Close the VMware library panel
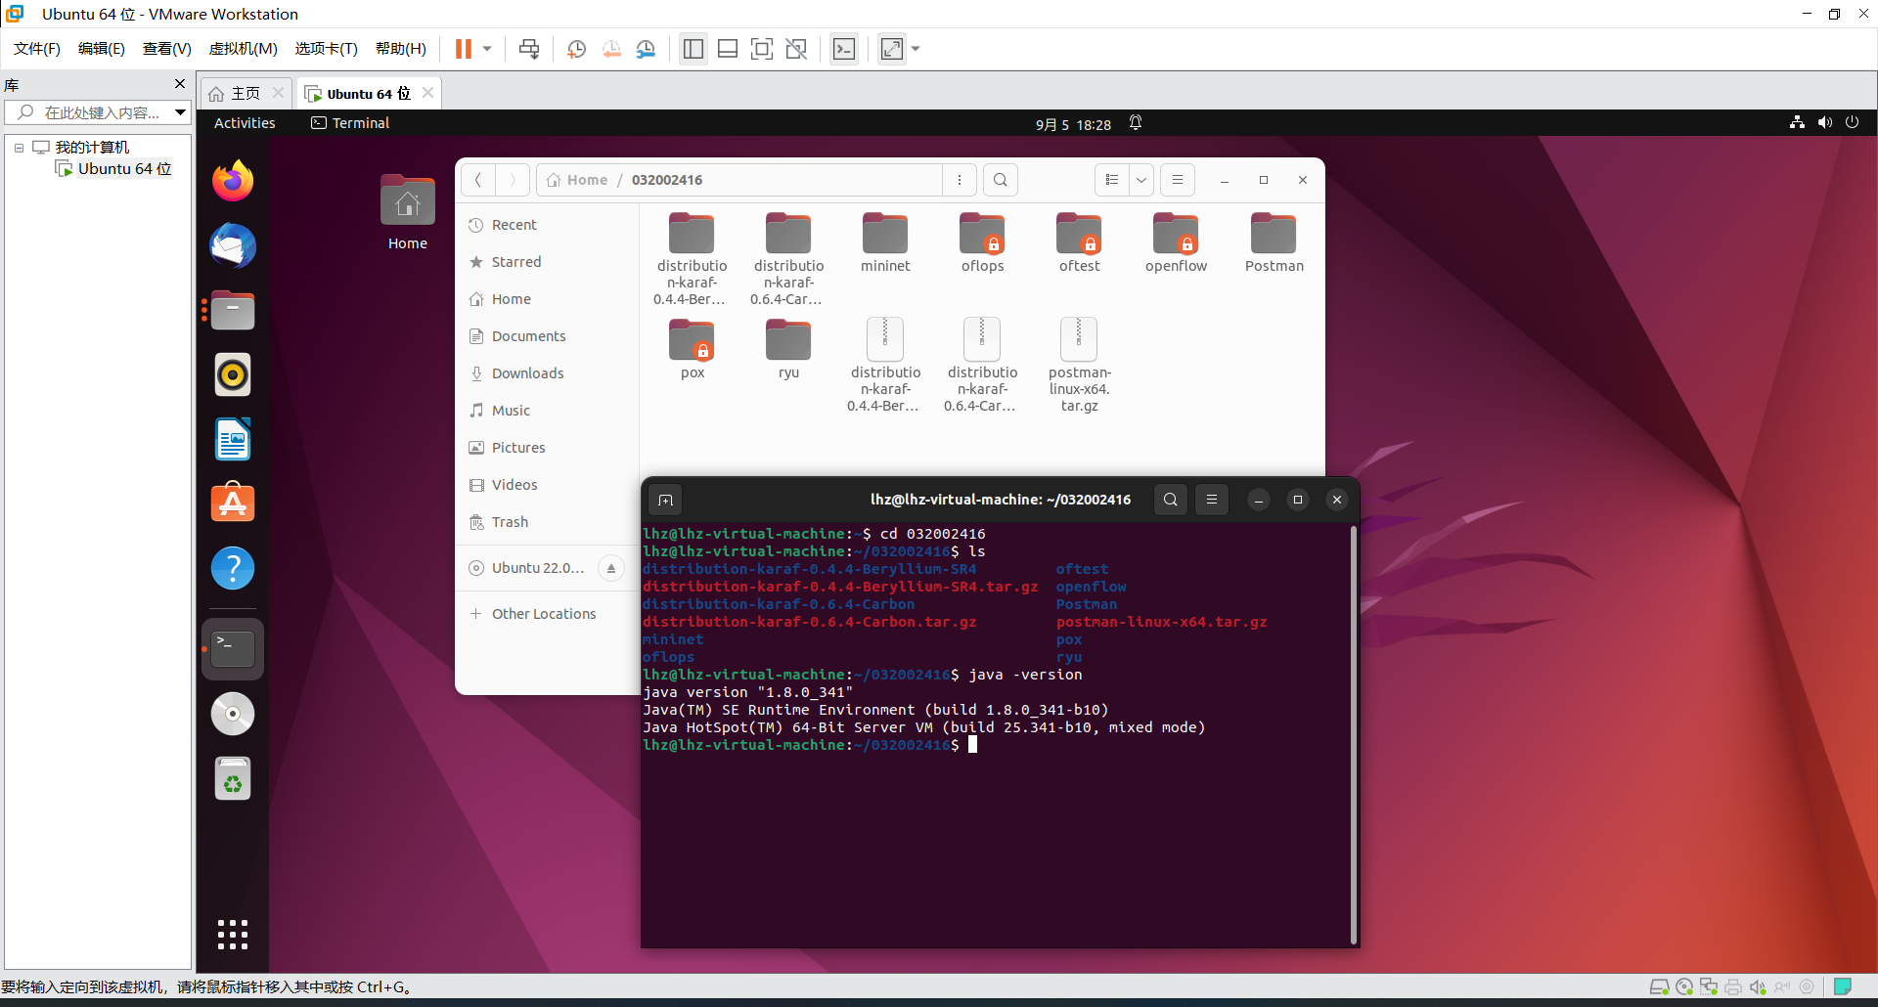This screenshot has height=1007, width=1878. [x=180, y=84]
